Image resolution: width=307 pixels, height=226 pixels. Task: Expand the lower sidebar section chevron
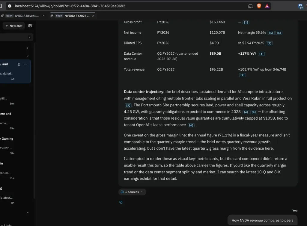(x=28, y=212)
